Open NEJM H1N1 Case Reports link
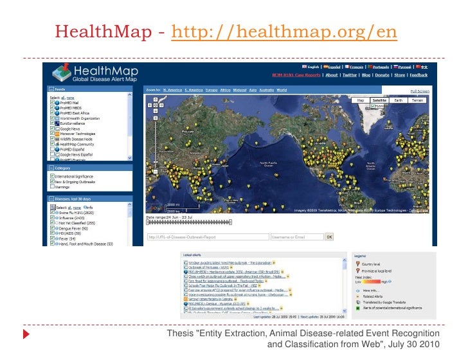 pyautogui.click(x=296, y=75)
